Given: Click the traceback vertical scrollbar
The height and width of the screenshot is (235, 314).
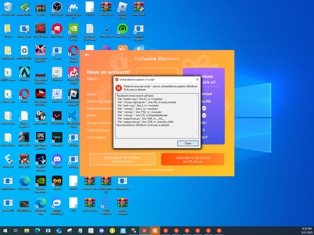Looking at the screenshot, I should click(197, 114).
